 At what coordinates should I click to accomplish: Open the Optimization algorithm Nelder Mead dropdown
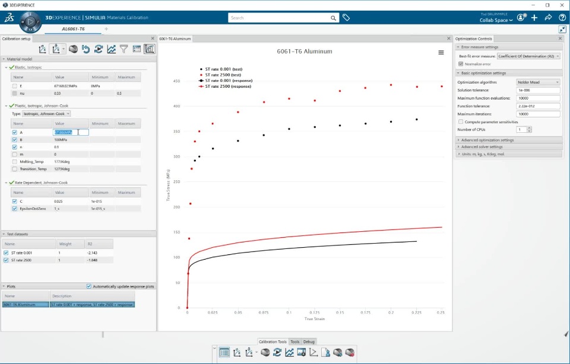[538, 82]
